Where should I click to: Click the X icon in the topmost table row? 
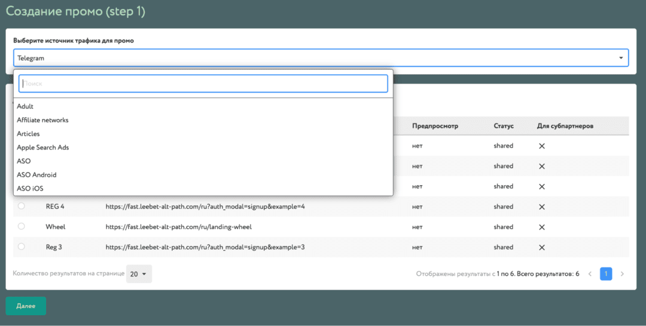[x=542, y=146]
